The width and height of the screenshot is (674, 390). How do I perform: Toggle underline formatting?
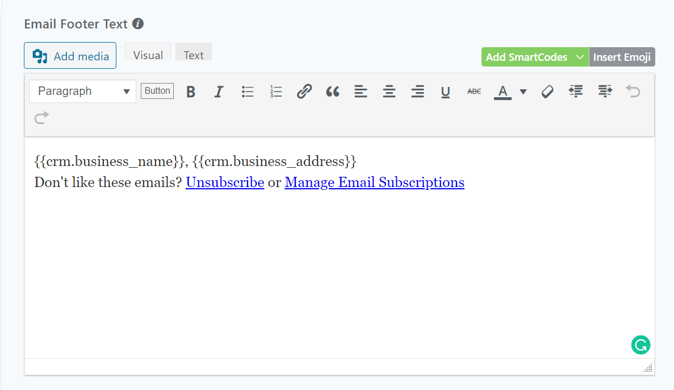tap(446, 92)
